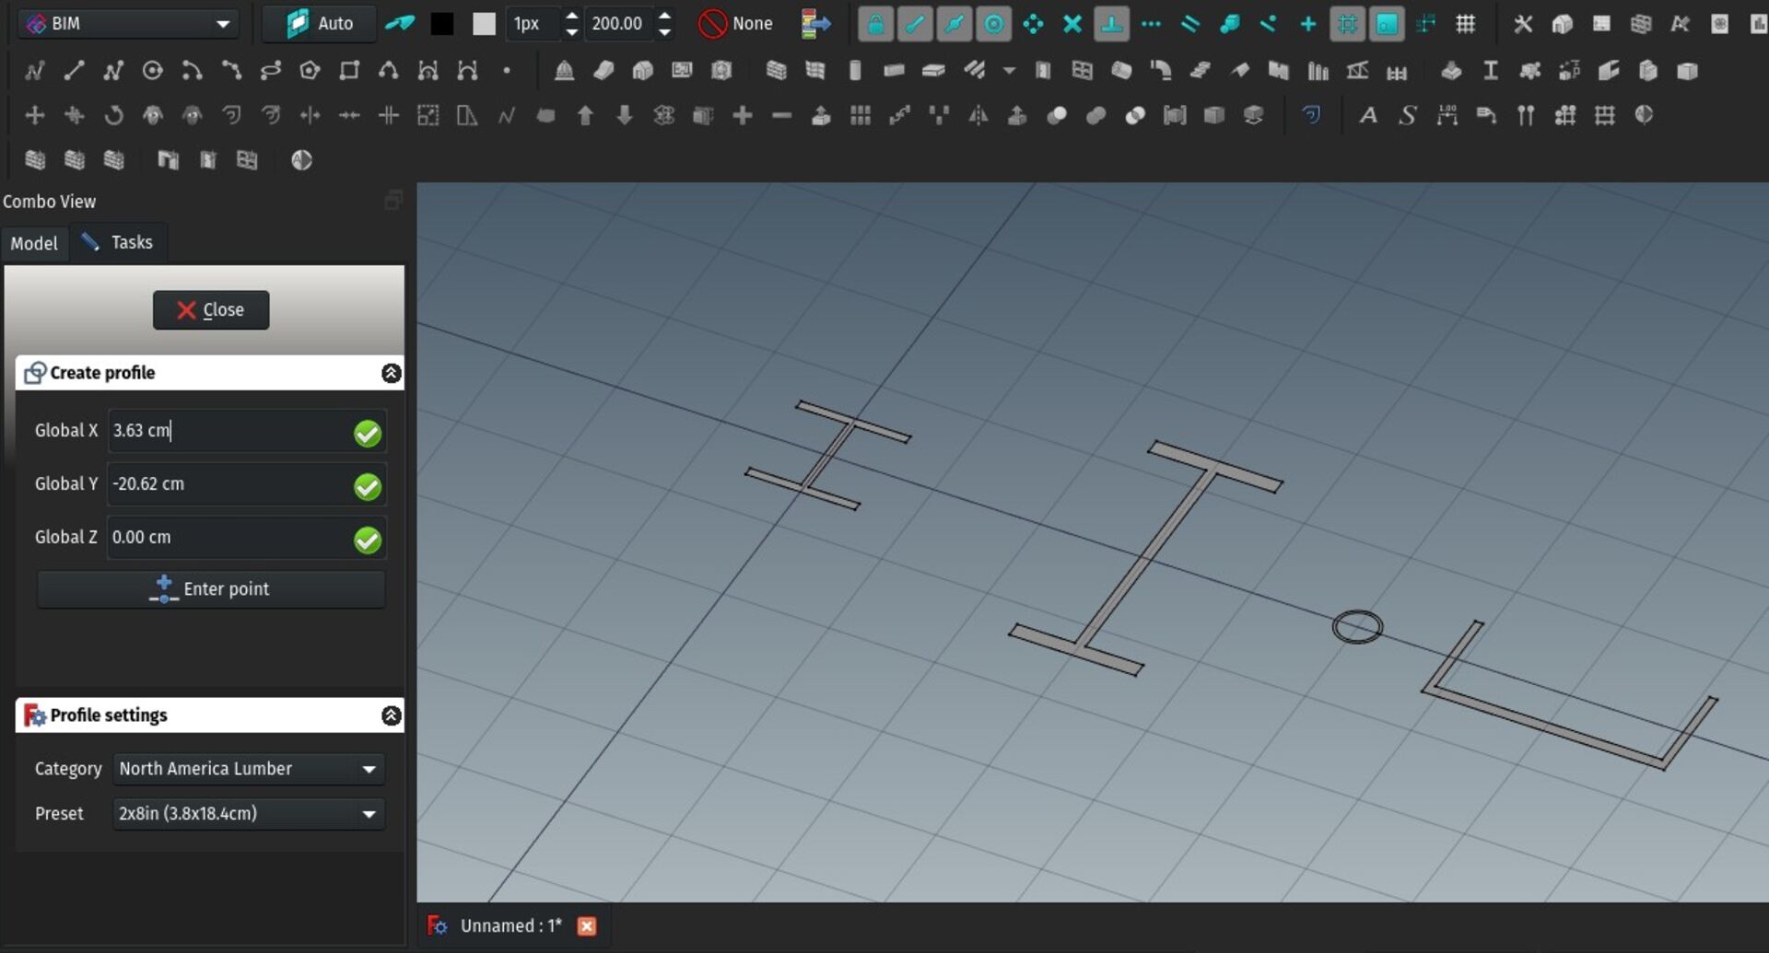Select the Array tool

[861, 115]
